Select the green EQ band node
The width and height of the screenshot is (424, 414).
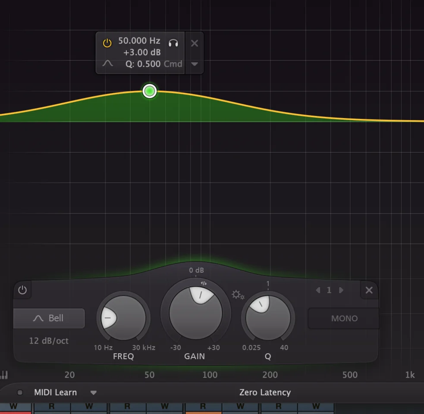(150, 91)
